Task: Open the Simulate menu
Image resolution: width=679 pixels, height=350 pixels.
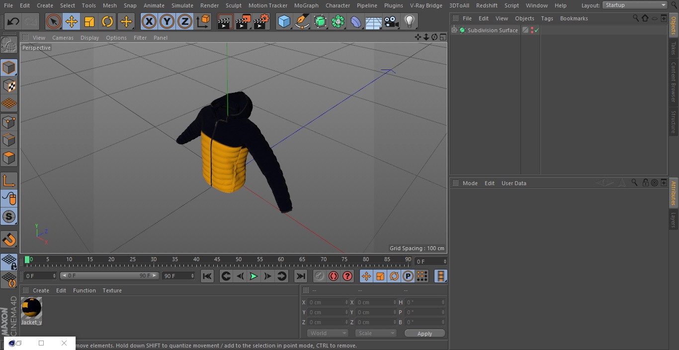Action: point(182,5)
